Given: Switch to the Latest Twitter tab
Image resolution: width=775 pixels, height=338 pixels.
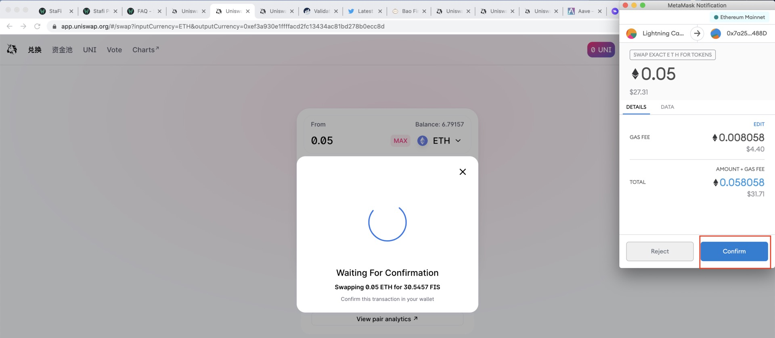Looking at the screenshot, I should (x=364, y=11).
